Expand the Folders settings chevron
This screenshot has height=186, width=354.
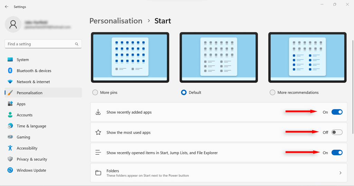click(x=341, y=173)
